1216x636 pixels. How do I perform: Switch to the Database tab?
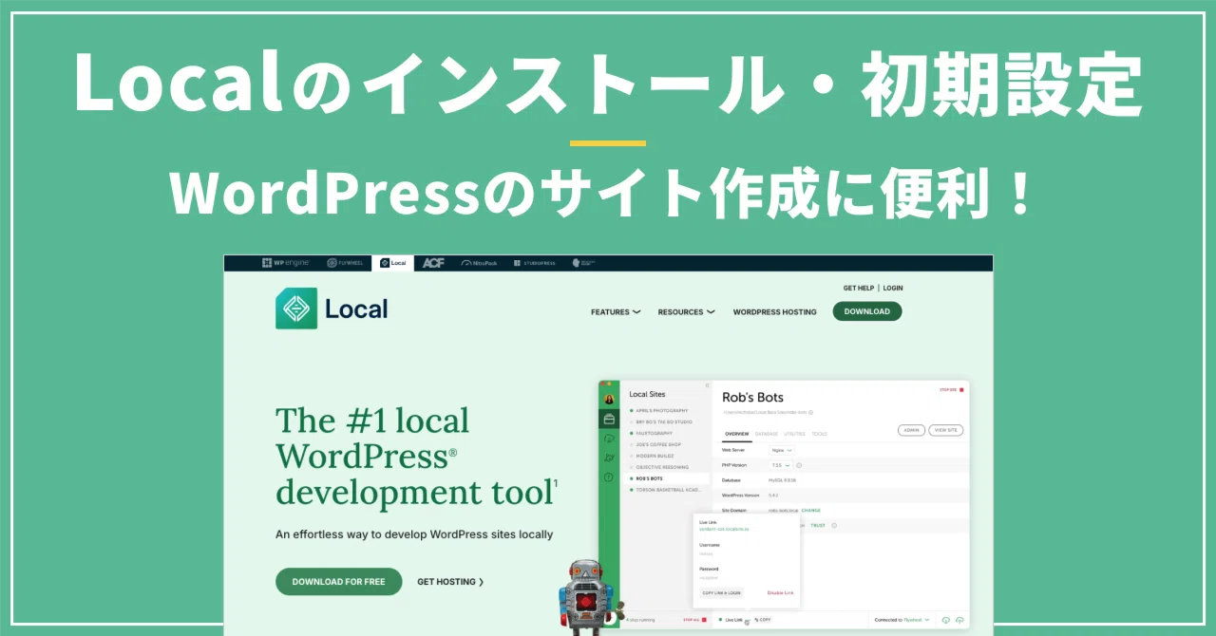click(767, 434)
